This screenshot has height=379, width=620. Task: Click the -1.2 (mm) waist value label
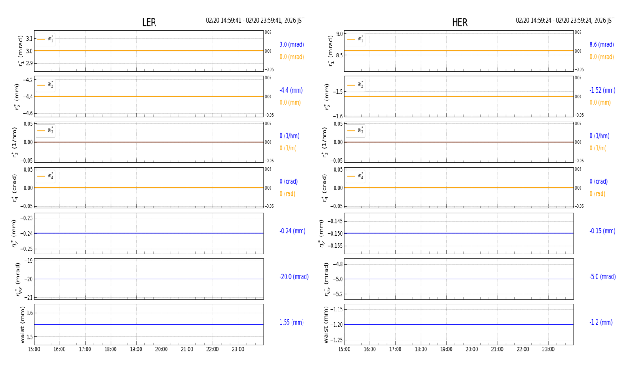pos(601,322)
